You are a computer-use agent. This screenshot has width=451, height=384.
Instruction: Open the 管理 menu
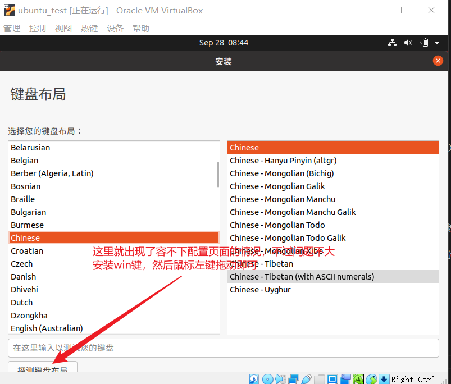pyautogui.click(x=12, y=29)
